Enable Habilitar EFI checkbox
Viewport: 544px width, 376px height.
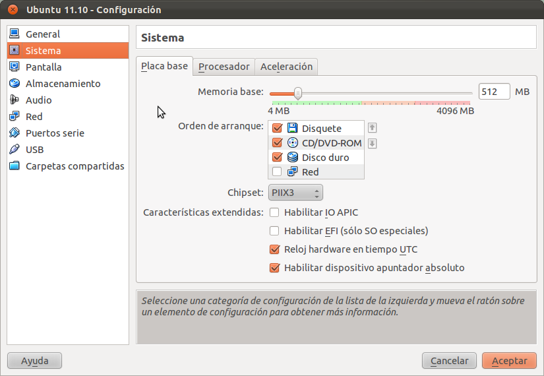tap(274, 230)
